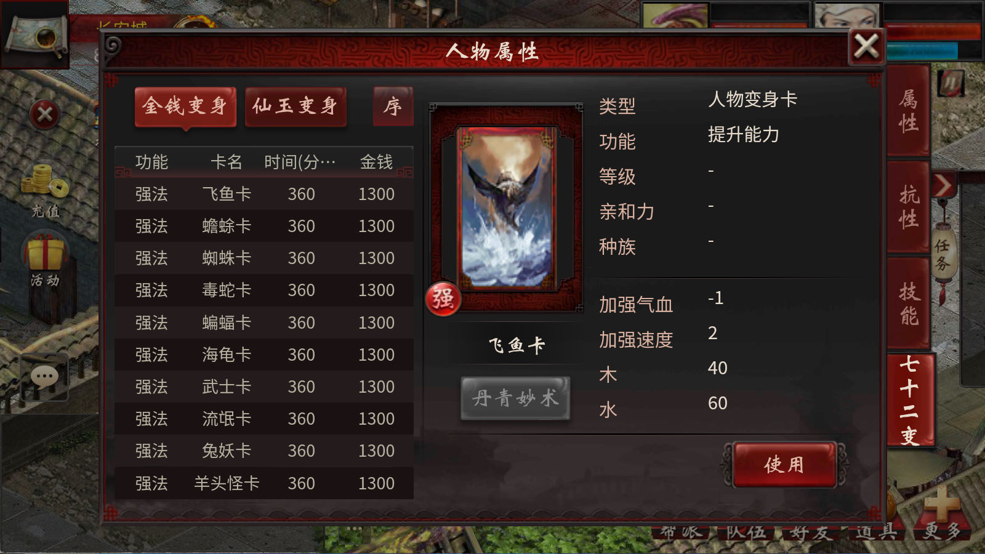Open the 抗性 side tab
Screen dimensions: 985x554
coord(909,207)
